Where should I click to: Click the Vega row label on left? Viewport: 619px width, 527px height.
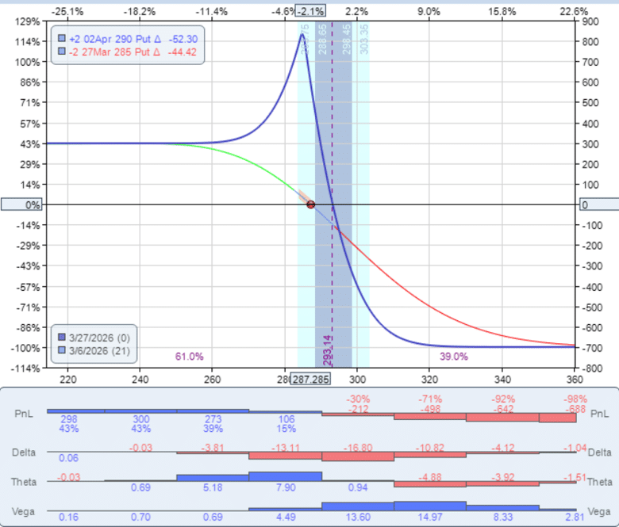click(23, 512)
